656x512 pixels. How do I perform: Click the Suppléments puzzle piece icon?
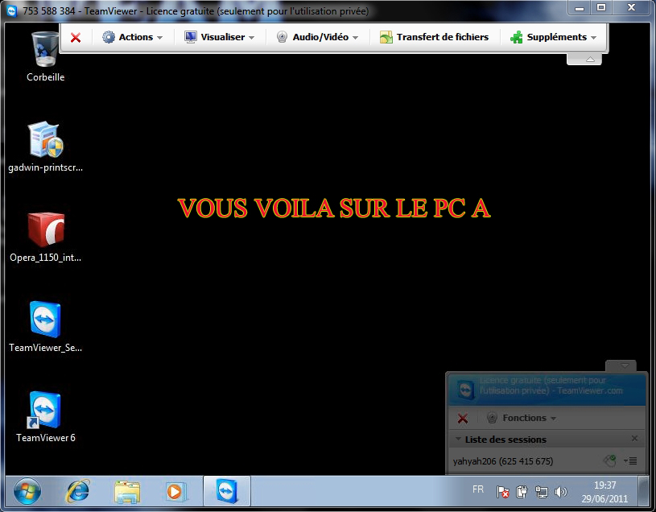(x=516, y=37)
